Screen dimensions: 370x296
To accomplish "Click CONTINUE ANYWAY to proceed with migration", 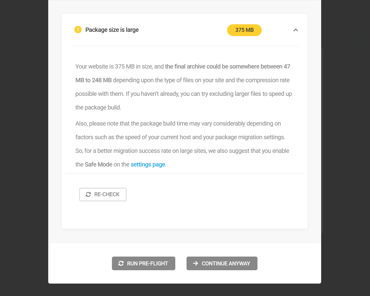I will 222,263.
